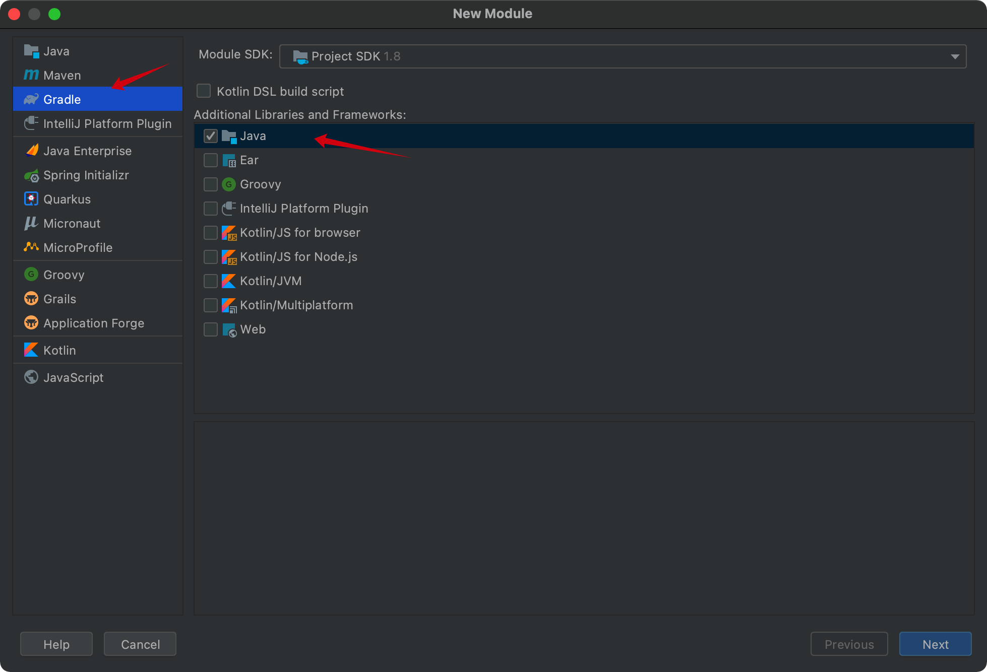Select Java Enterprise label in sidebar
Screen dimensions: 987x672
click(88, 151)
